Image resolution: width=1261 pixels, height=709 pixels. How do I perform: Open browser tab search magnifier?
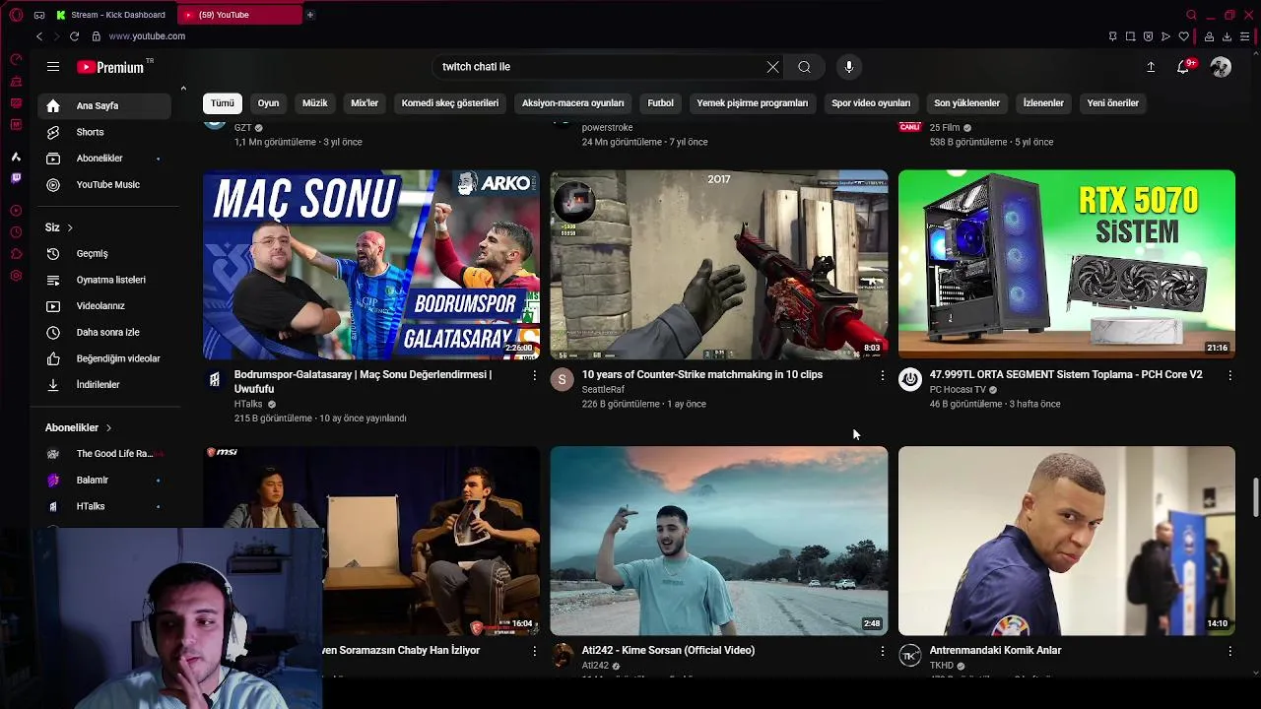pyautogui.click(x=1191, y=15)
